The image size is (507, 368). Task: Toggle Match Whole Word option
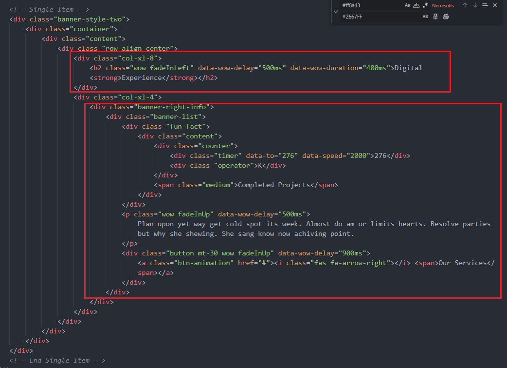416,5
